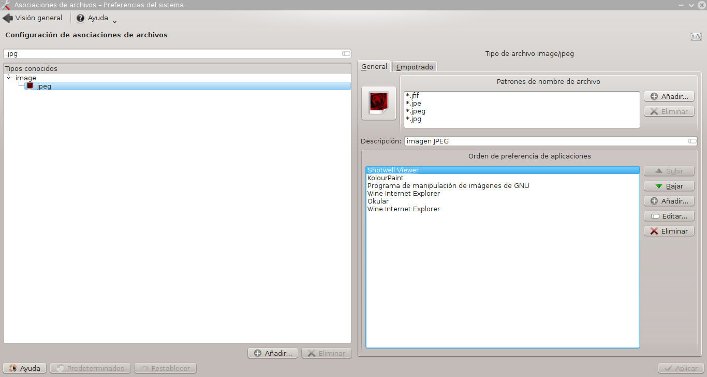The image size is (707, 377).
Task: Click inside the Descripción input field
Action: pos(518,141)
